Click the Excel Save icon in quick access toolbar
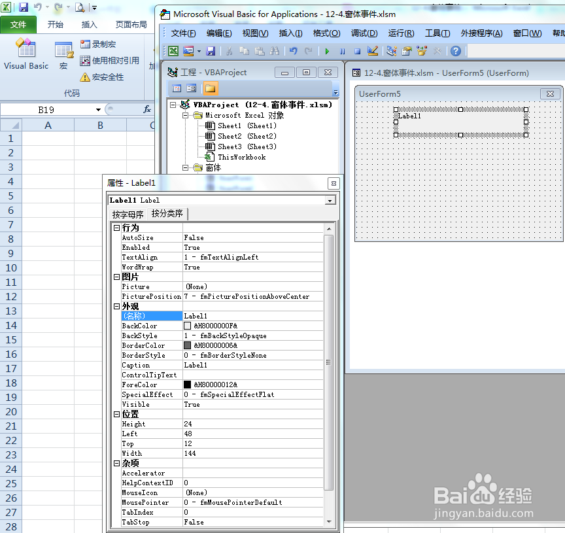565x533 pixels. click(x=24, y=7)
